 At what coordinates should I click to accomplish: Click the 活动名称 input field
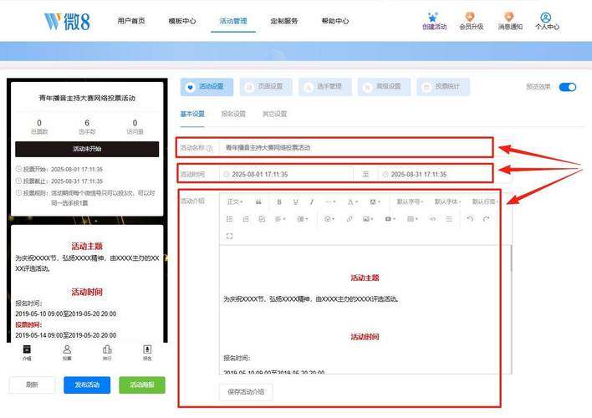click(355, 147)
